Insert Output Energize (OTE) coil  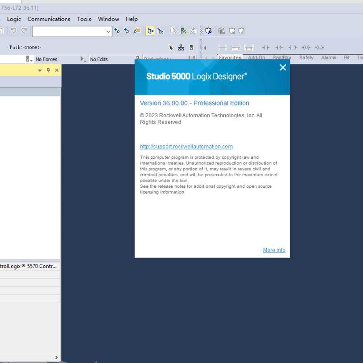tap(293, 47)
